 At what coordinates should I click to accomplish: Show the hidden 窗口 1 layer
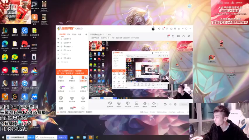tap(58, 54)
